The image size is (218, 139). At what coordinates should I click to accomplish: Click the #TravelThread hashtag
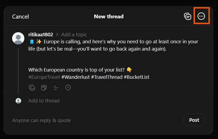107,77
